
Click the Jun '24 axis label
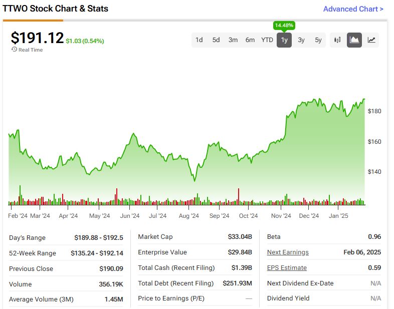click(x=130, y=216)
